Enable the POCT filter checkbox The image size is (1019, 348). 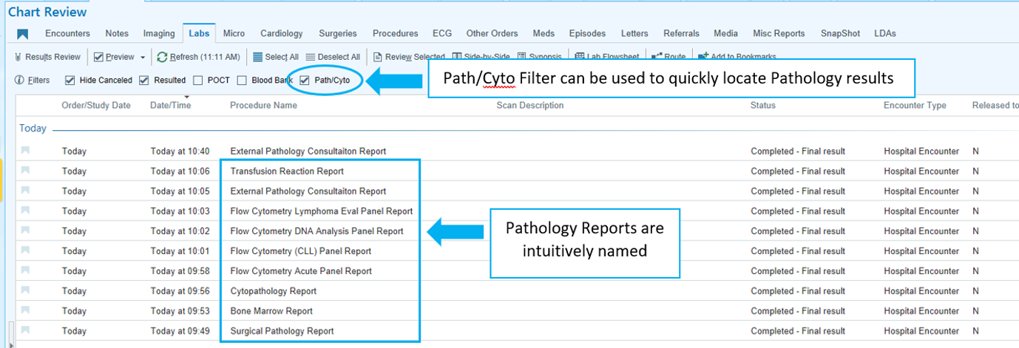[x=197, y=80]
